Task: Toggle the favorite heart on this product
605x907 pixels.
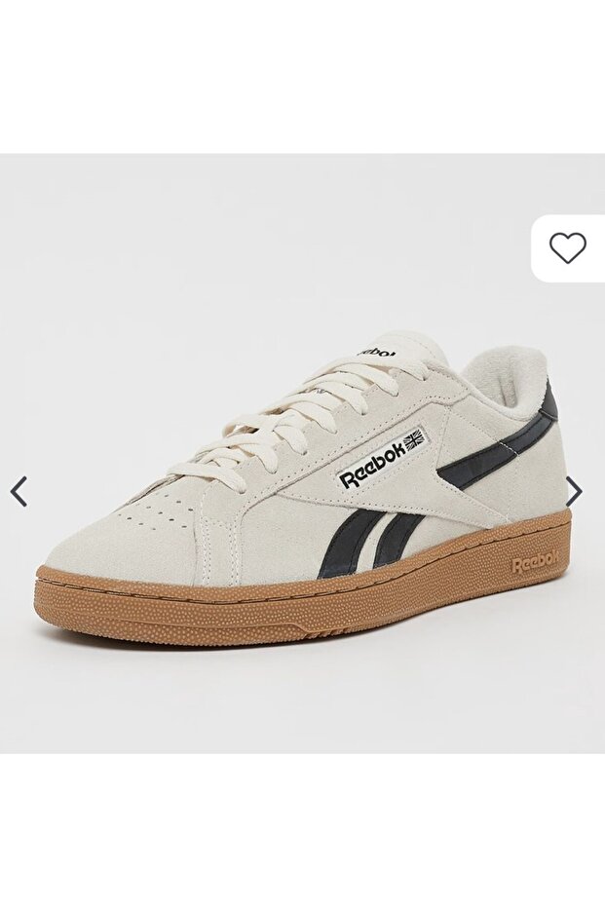Action: click(x=568, y=247)
